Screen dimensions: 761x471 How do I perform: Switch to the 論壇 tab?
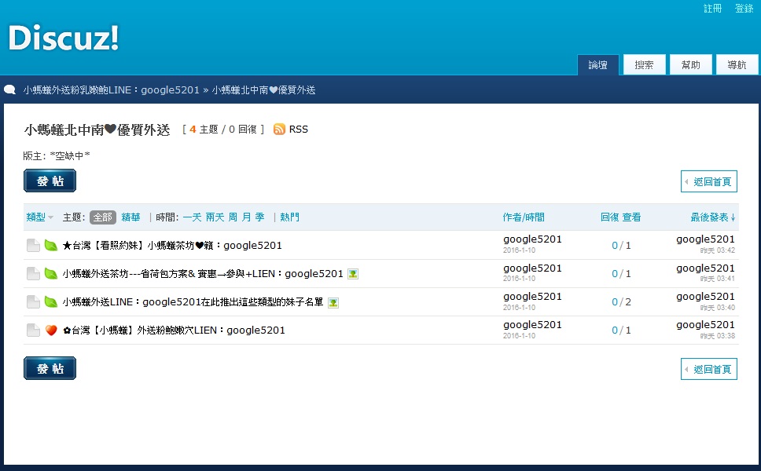pos(598,65)
